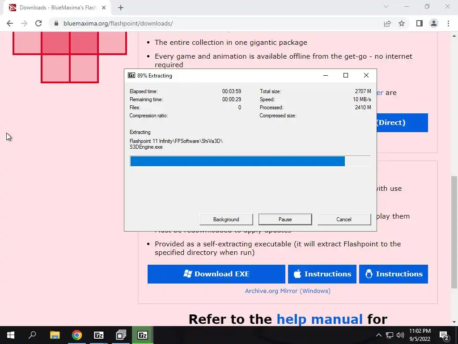Open first 7-Zip taskbar icon
This screenshot has width=458, height=344.
99,335
